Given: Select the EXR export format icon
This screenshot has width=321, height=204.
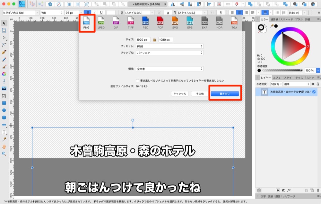Looking at the screenshot, I should (x=204, y=23).
